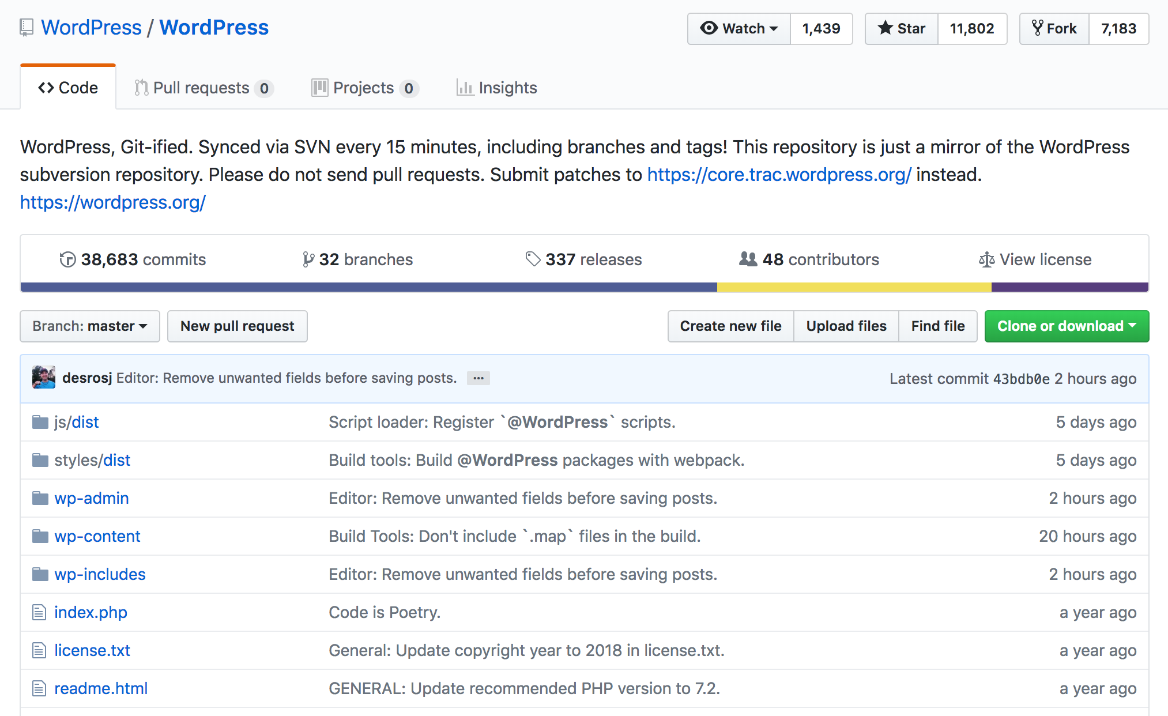Open the core.trac.wordpress.org link

(779, 175)
